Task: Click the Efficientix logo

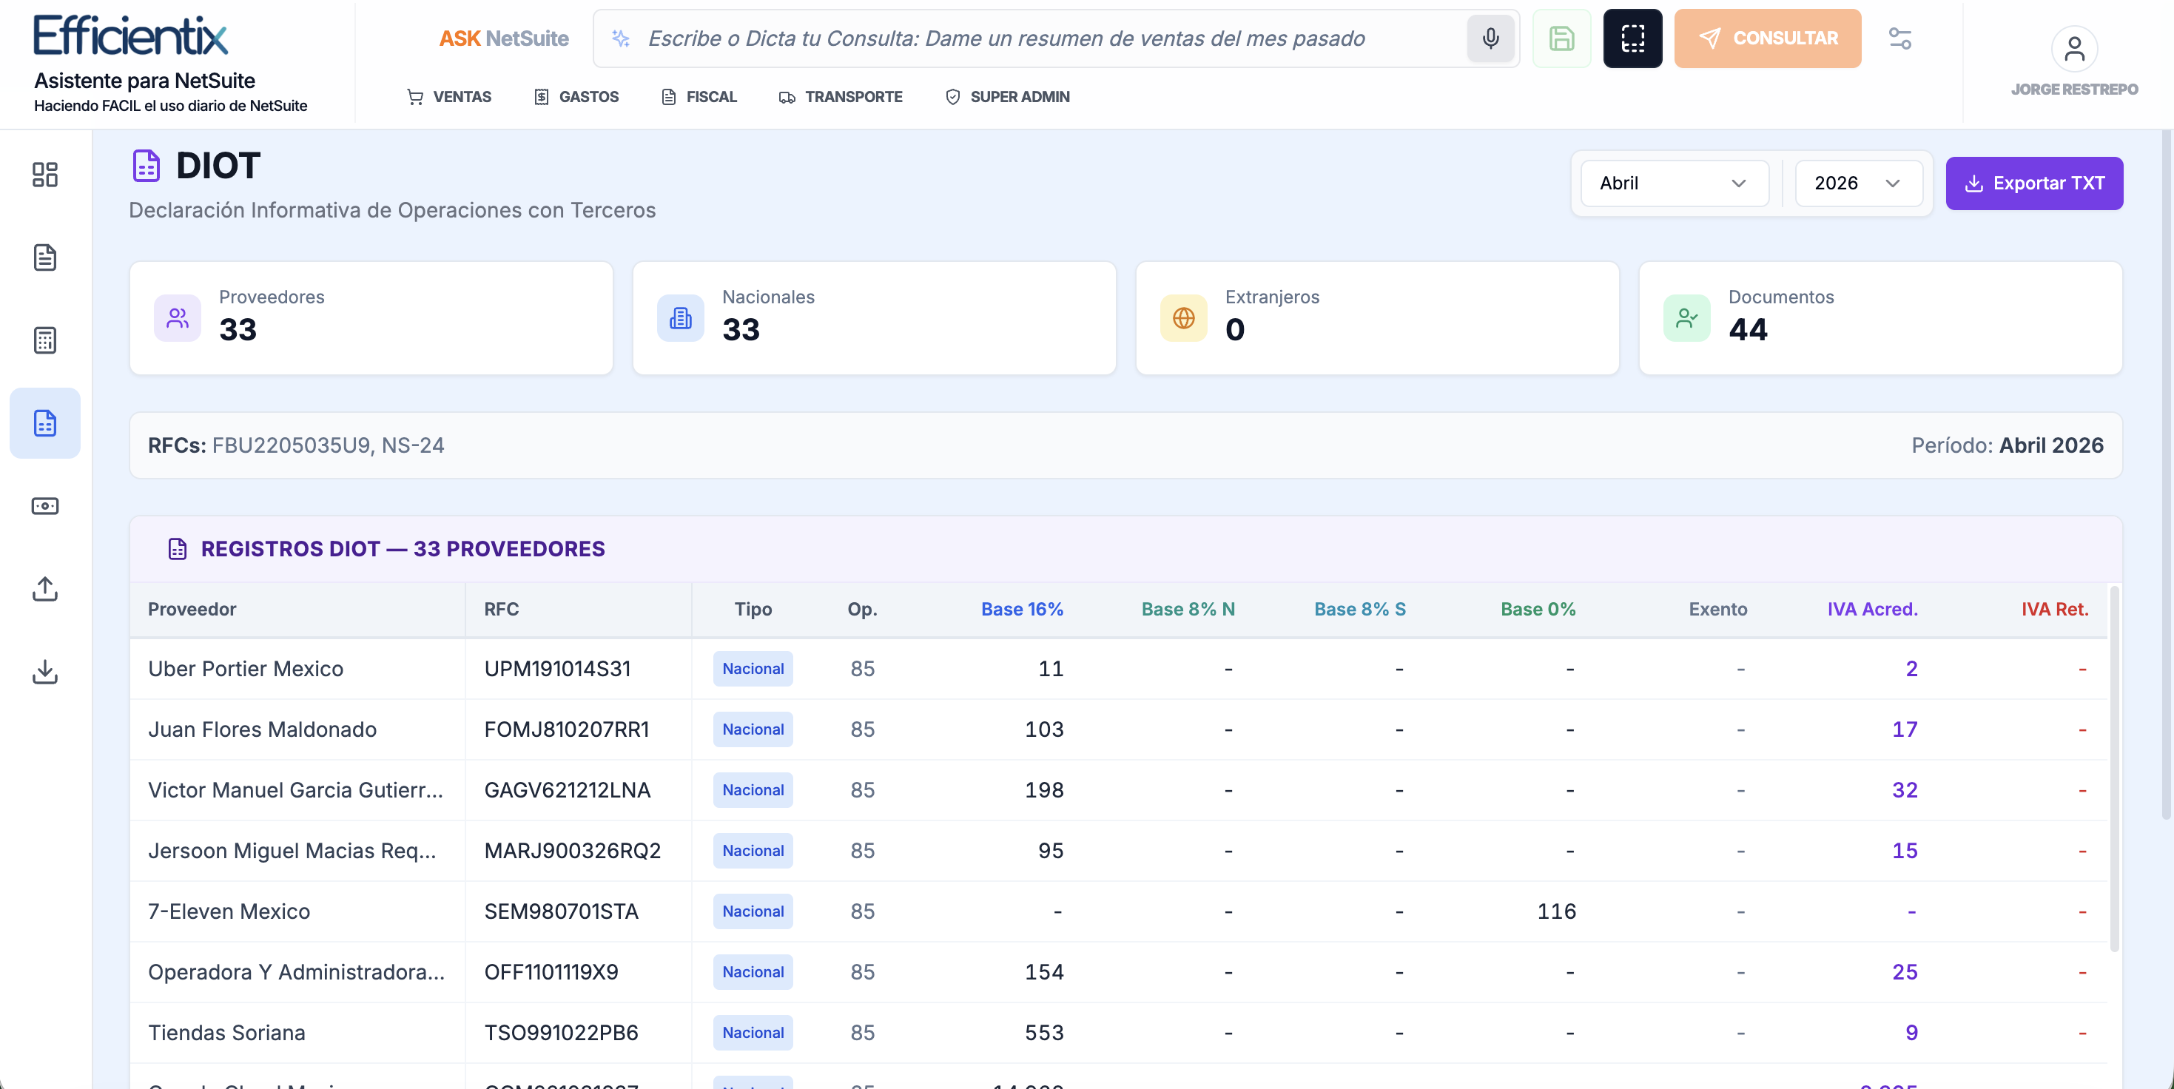Action: coord(131,36)
